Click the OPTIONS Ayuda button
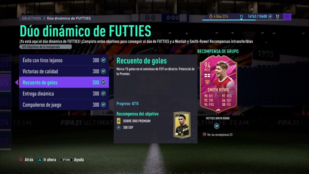Viewport: 309px width, 174px height. point(72,159)
